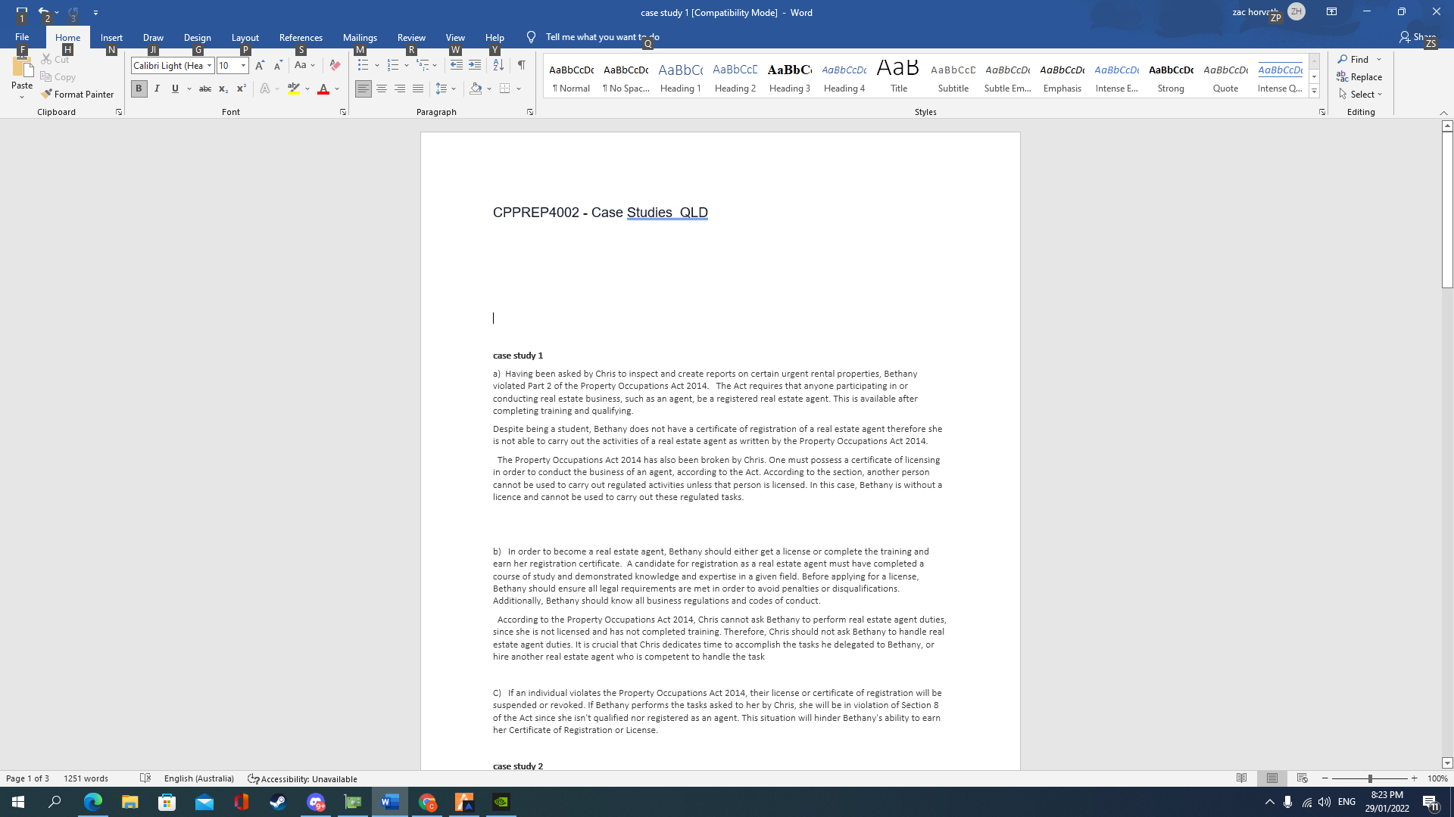1454x817 pixels.
Task: Enable italic formatting
Action: tap(157, 89)
